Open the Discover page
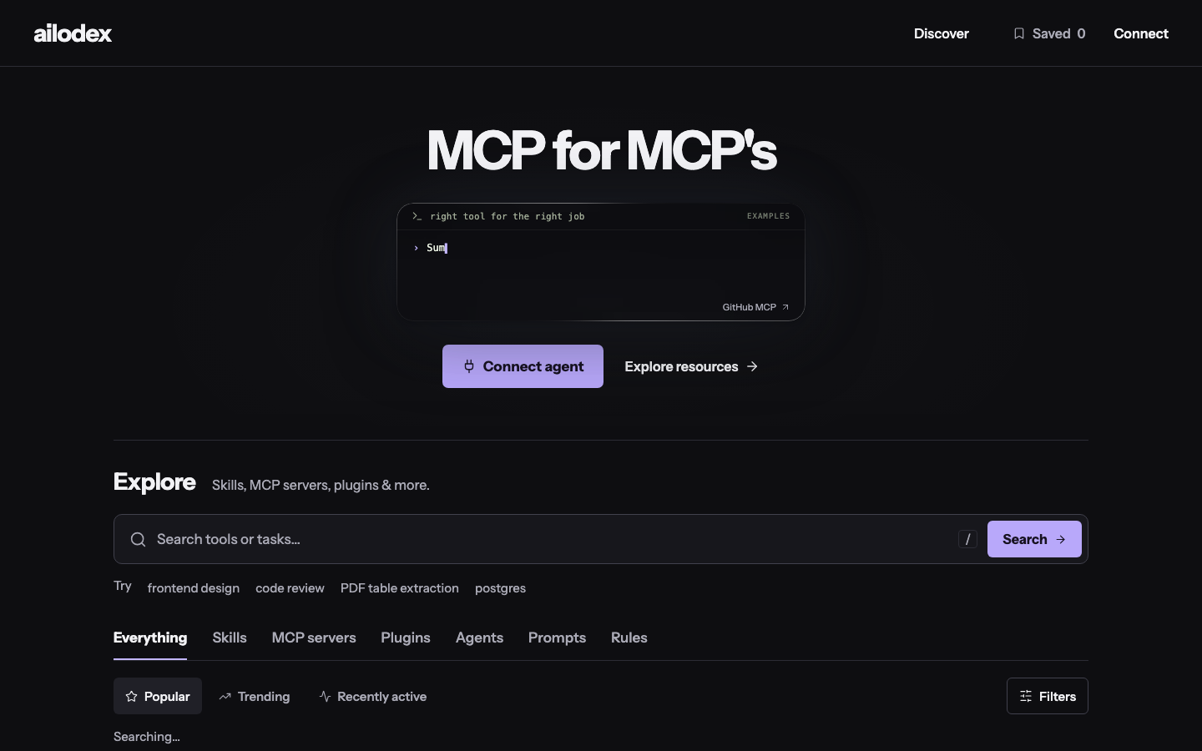The width and height of the screenshot is (1202, 751). (941, 33)
